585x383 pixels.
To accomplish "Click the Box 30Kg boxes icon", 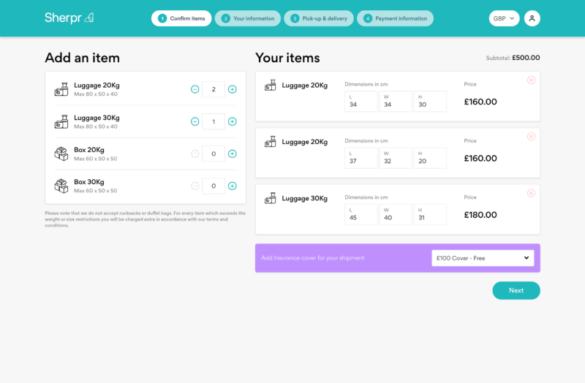I will [61, 186].
